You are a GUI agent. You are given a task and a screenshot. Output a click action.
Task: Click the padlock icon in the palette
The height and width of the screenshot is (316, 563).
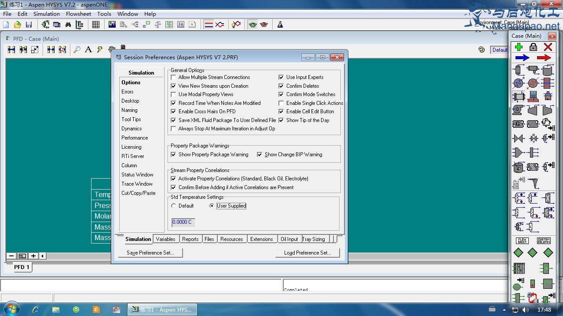[x=533, y=47]
